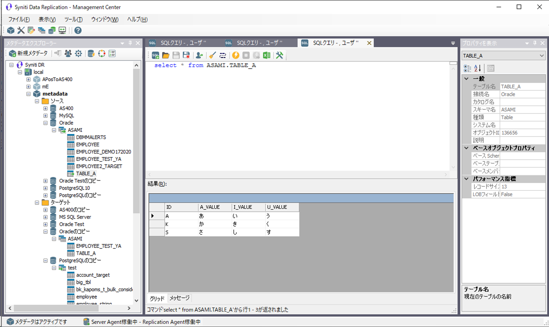The height and width of the screenshot is (327, 549).
Task: Click the result cell containing か
Action: pyautogui.click(x=215, y=224)
